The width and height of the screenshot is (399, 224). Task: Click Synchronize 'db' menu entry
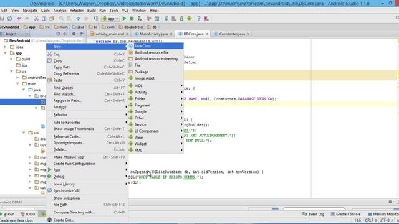click(x=87, y=190)
